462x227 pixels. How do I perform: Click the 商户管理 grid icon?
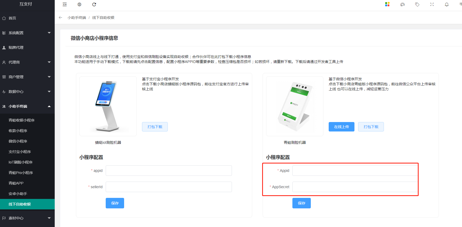pyautogui.click(x=4, y=77)
